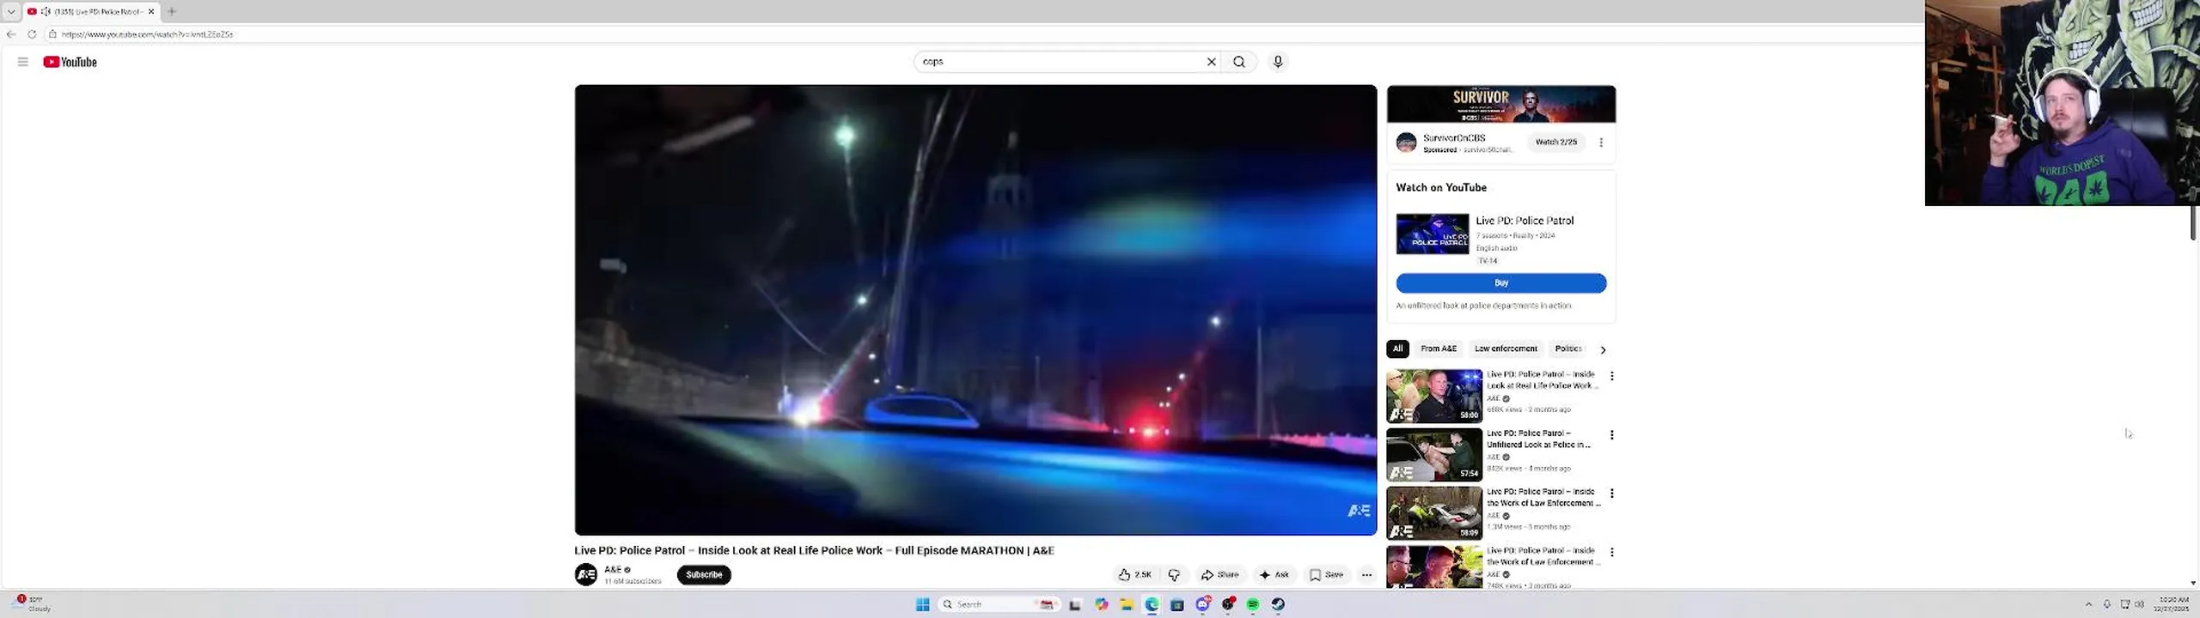Start voice search with the microphone icon
2200x618 pixels.
point(1278,62)
